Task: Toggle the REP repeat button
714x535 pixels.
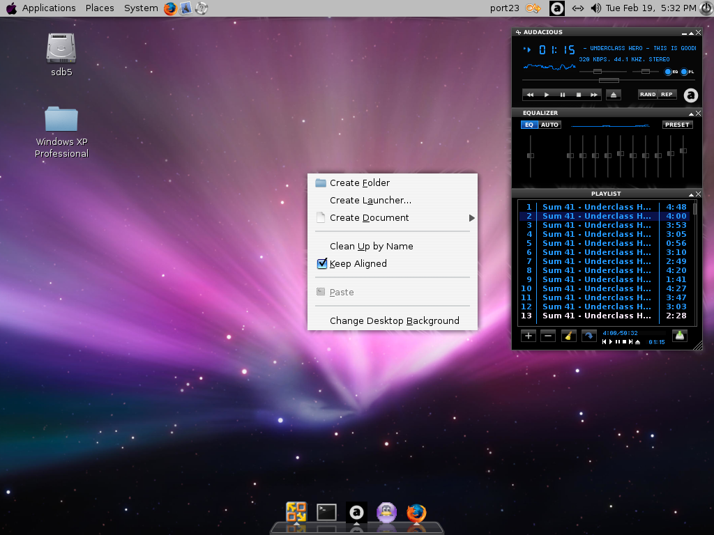Action: click(667, 95)
